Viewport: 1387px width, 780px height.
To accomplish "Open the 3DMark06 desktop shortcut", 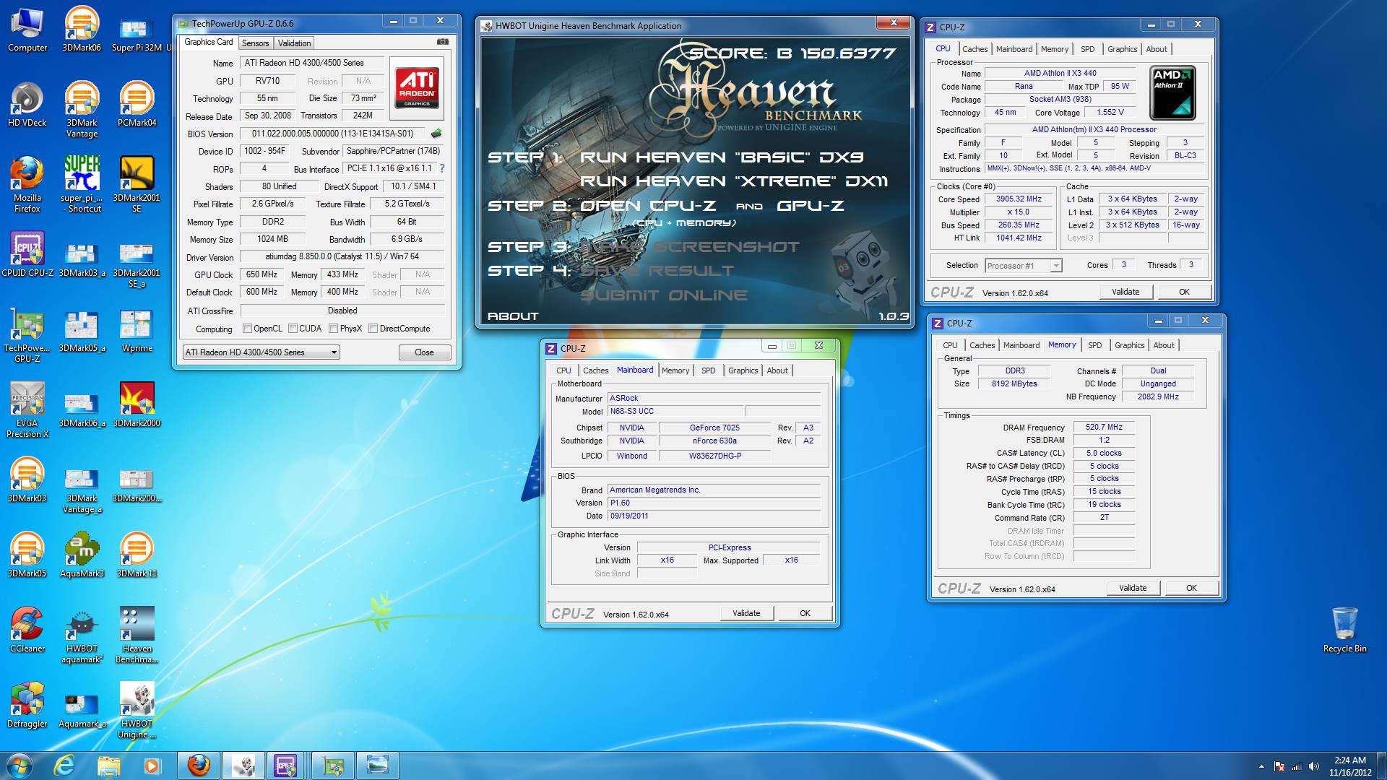I will pyautogui.click(x=82, y=29).
